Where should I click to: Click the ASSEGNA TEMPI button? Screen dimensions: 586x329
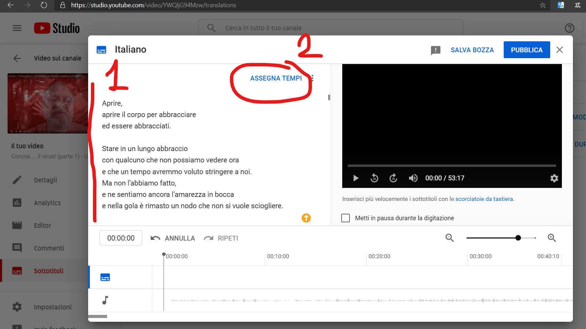pyautogui.click(x=276, y=78)
